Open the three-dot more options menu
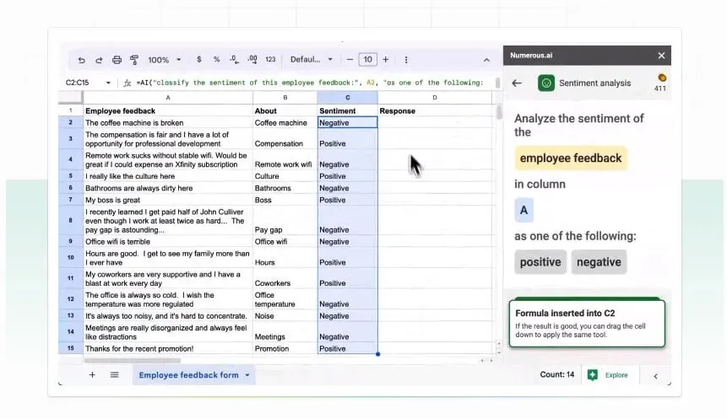This screenshot has height=419, width=727. [406, 60]
